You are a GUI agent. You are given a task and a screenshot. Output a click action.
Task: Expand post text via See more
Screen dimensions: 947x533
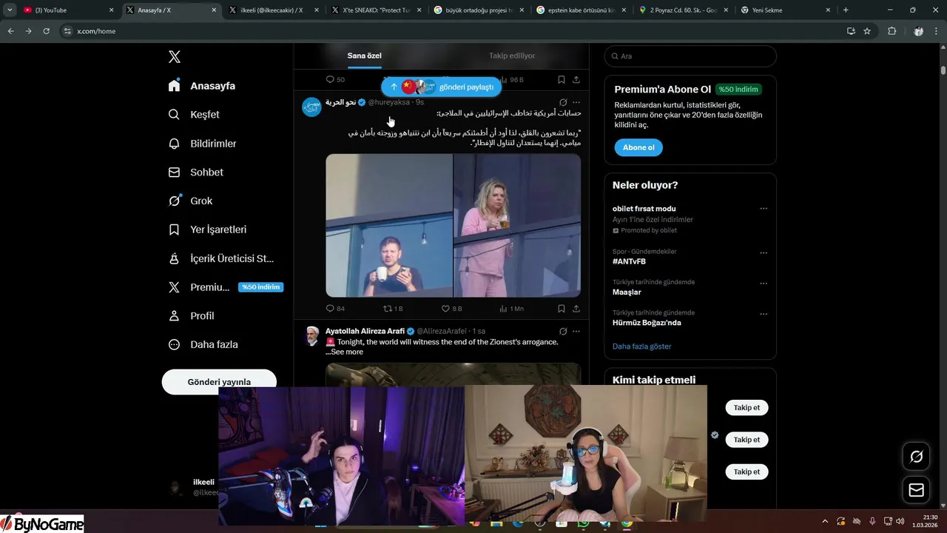click(x=347, y=352)
